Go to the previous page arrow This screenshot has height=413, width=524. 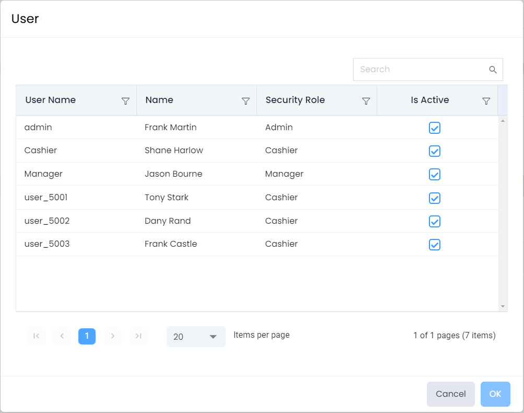pos(62,336)
